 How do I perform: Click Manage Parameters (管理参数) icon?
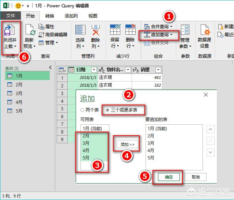coord(185,30)
